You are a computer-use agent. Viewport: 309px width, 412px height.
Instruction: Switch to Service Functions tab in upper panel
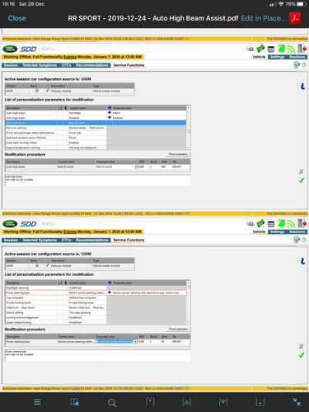click(129, 65)
